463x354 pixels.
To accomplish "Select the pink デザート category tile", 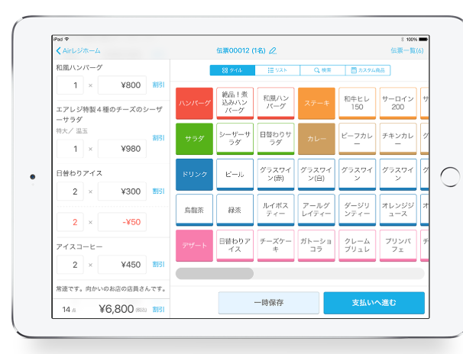I will click(x=194, y=245).
